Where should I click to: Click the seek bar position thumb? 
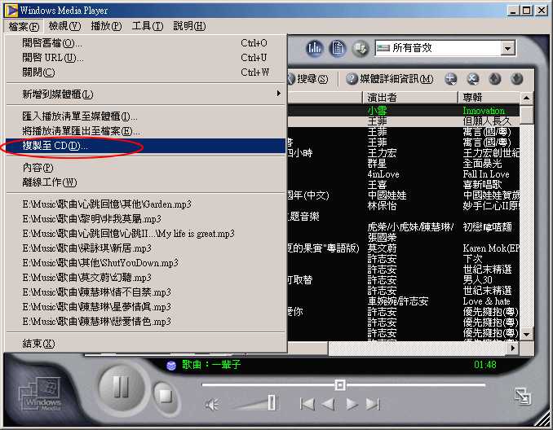pyautogui.click(x=340, y=385)
